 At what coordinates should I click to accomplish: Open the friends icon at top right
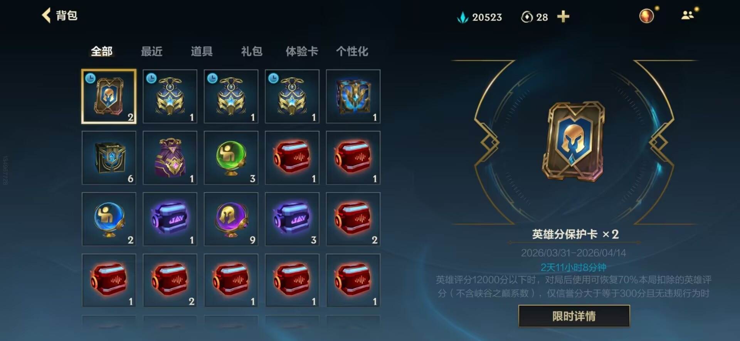688,15
